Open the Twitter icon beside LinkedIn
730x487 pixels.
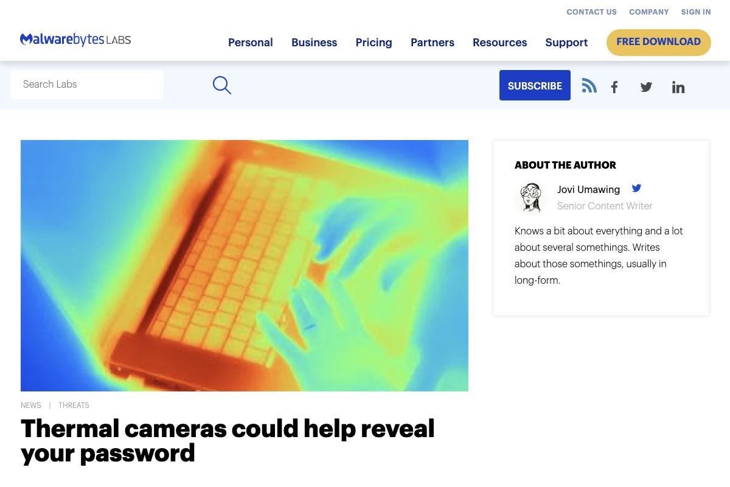[646, 87]
